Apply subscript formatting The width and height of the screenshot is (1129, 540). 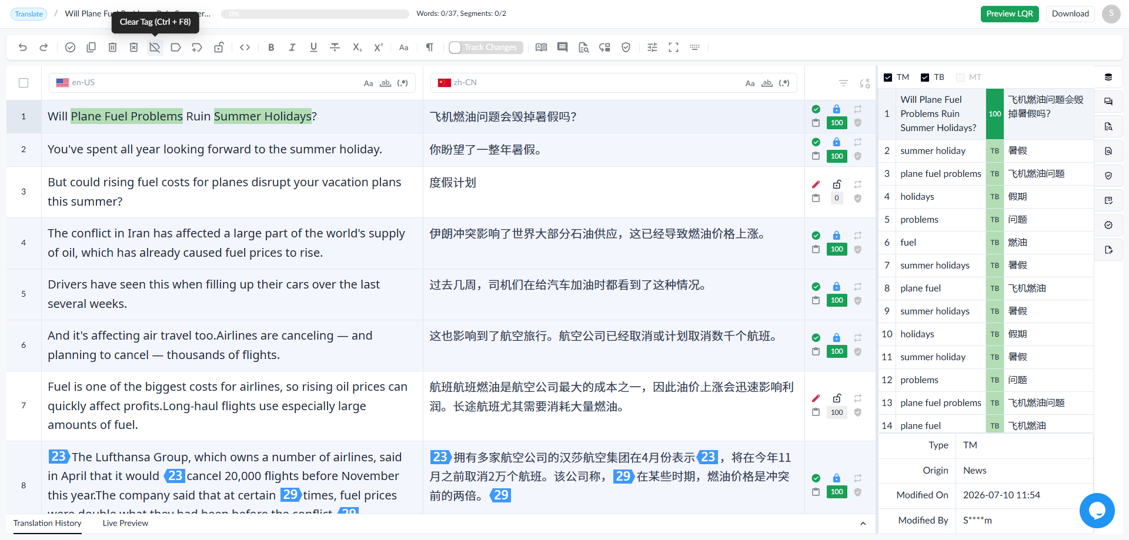[x=357, y=48]
